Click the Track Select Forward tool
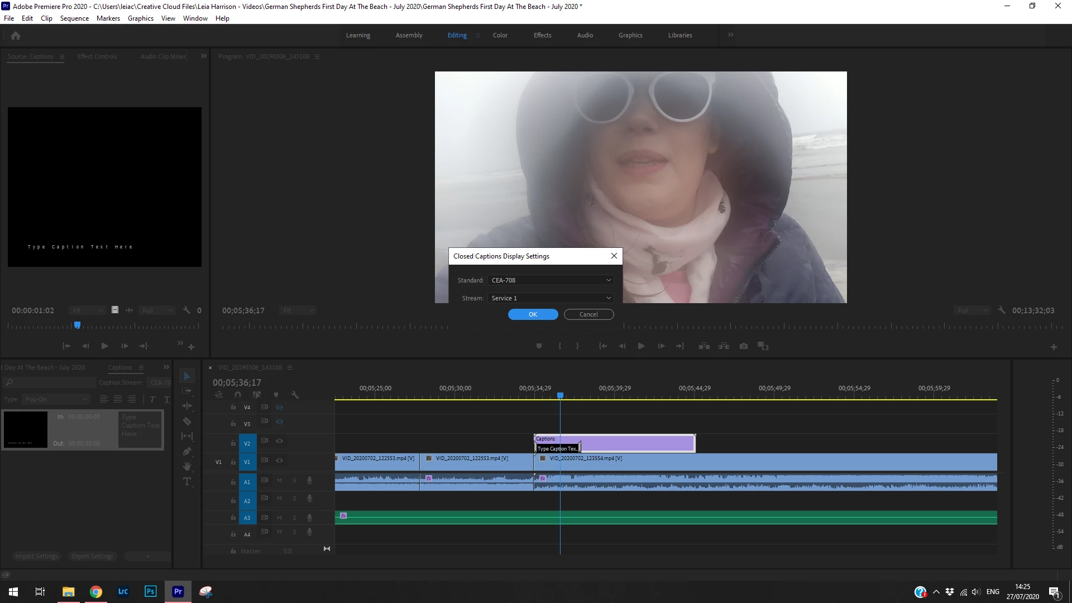Screen dimensions: 1072x603 click(187, 391)
